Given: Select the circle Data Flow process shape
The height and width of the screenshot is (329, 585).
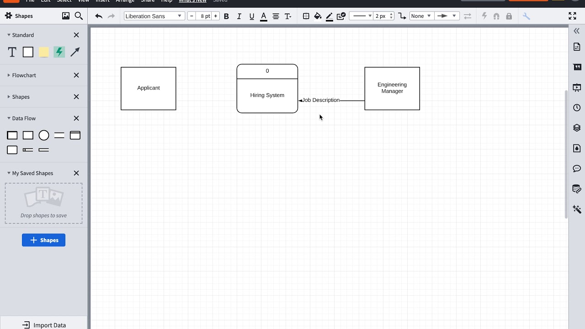Looking at the screenshot, I should (x=44, y=135).
